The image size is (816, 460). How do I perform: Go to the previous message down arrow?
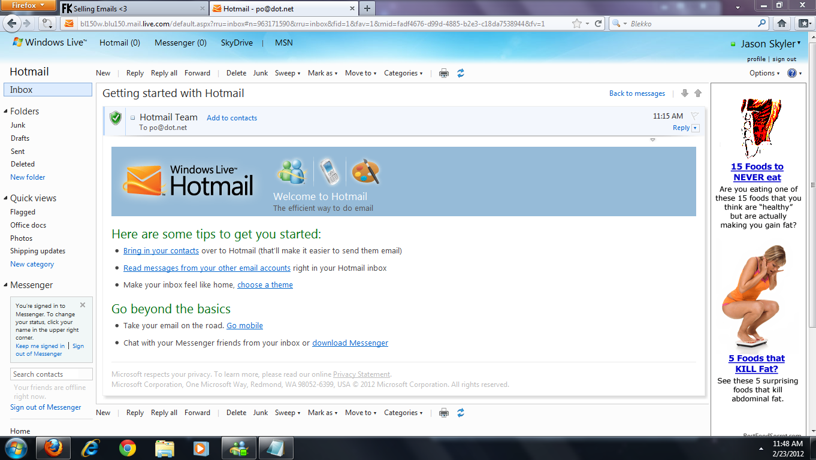pos(685,93)
